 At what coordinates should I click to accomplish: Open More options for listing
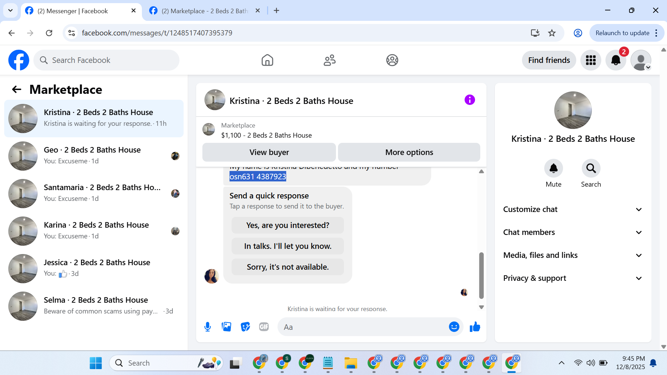(x=409, y=152)
